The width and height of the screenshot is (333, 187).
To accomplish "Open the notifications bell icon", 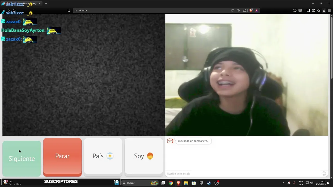I will [x=328, y=183].
